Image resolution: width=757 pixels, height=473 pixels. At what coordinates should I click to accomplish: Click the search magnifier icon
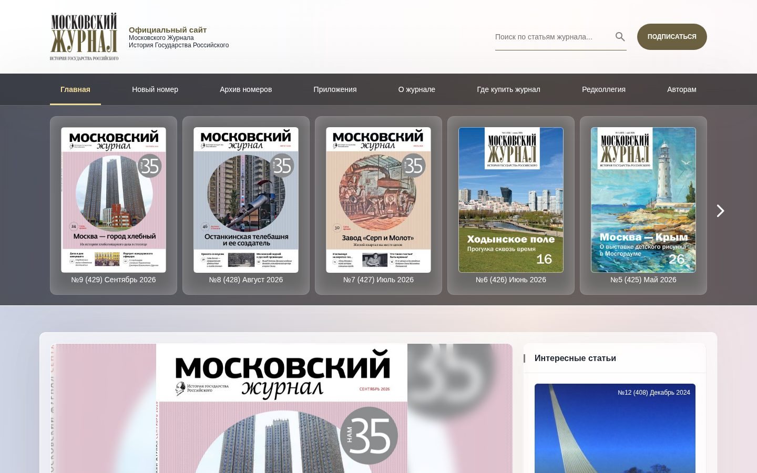[x=620, y=37]
